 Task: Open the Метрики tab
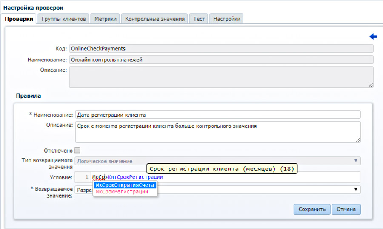coord(105,19)
